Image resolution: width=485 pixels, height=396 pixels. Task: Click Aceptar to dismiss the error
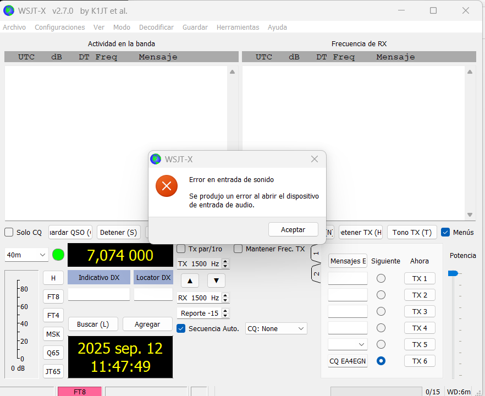pyautogui.click(x=293, y=229)
